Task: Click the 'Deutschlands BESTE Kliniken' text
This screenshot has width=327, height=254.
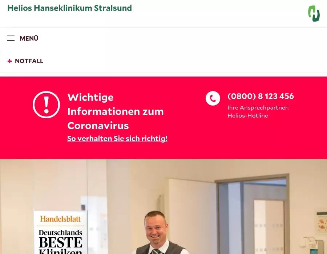Action: (x=60, y=242)
